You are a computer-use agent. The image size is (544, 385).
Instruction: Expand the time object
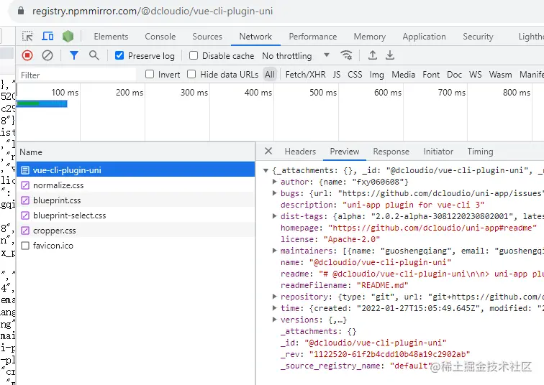tap(274, 308)
